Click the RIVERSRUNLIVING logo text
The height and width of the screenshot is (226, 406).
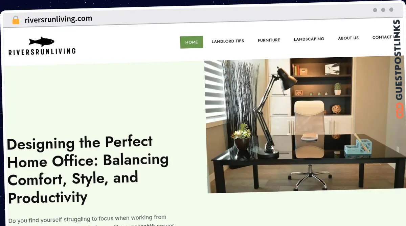pyautogui.click(x=42, y=52)
